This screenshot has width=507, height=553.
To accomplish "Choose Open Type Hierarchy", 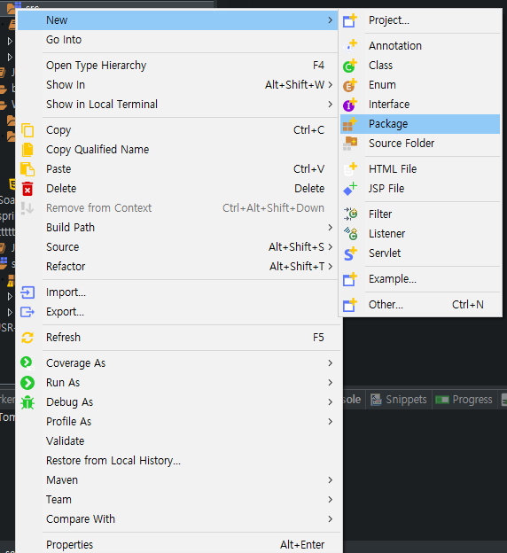I will 178,66.
